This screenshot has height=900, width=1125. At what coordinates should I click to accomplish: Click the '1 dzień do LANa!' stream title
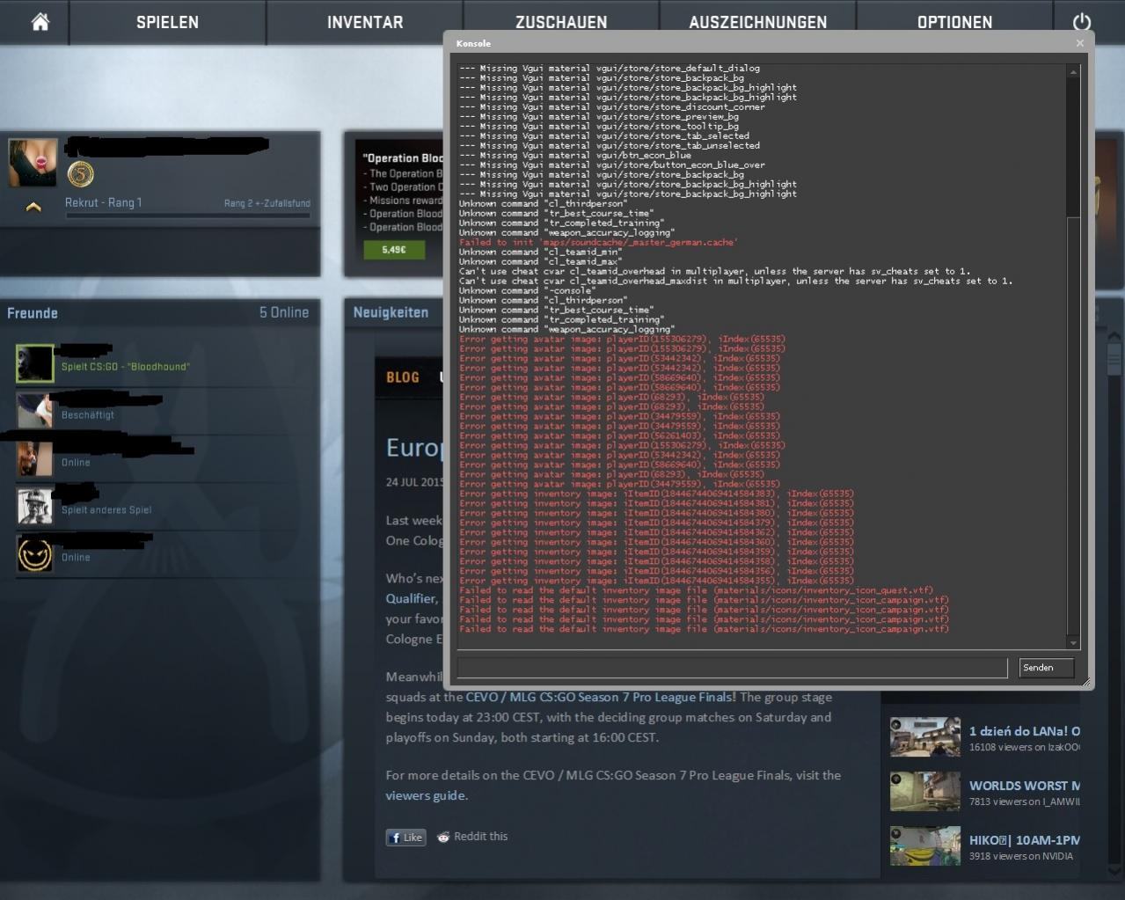[x=1025, y=731]
